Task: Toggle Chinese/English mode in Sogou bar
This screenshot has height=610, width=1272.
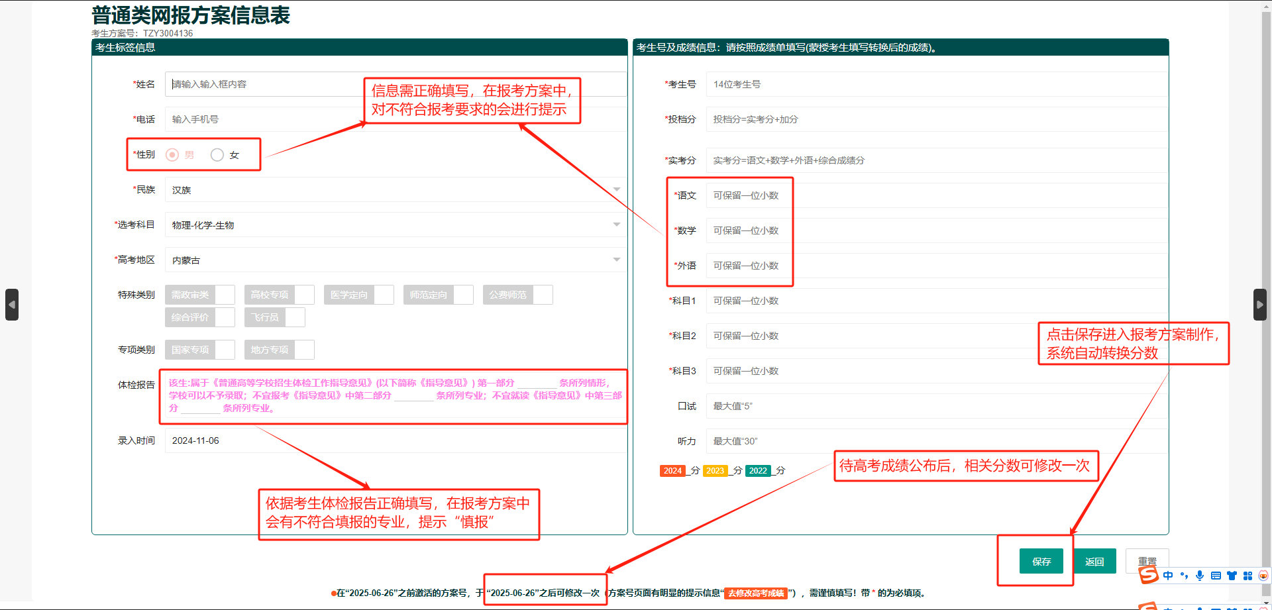Action: pos(1168,576)
